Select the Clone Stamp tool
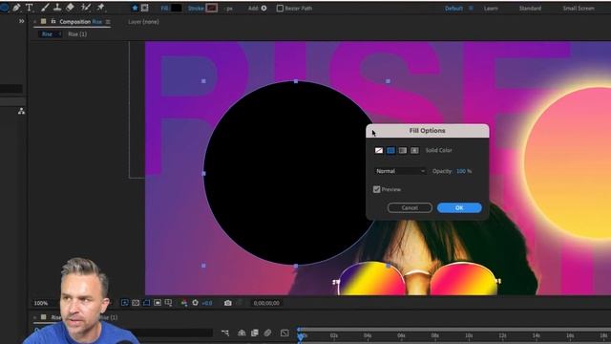 57,8
